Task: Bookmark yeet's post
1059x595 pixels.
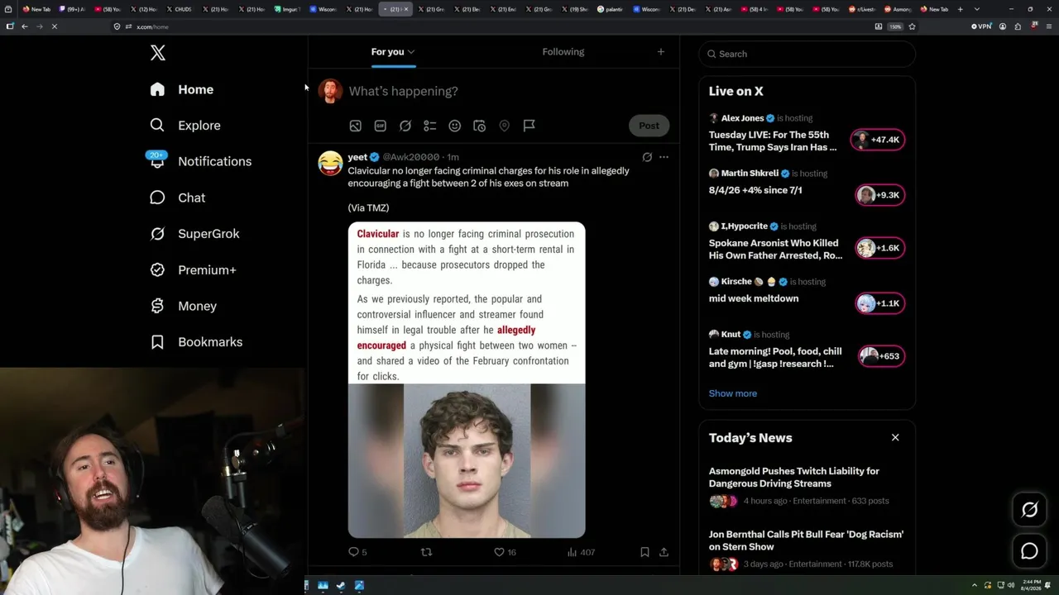Action: pos(645,552)
